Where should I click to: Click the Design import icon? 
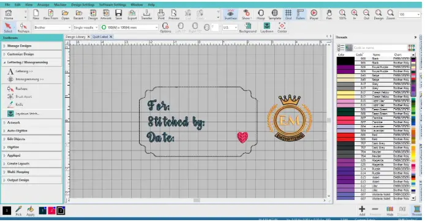(x=92, y=14)
